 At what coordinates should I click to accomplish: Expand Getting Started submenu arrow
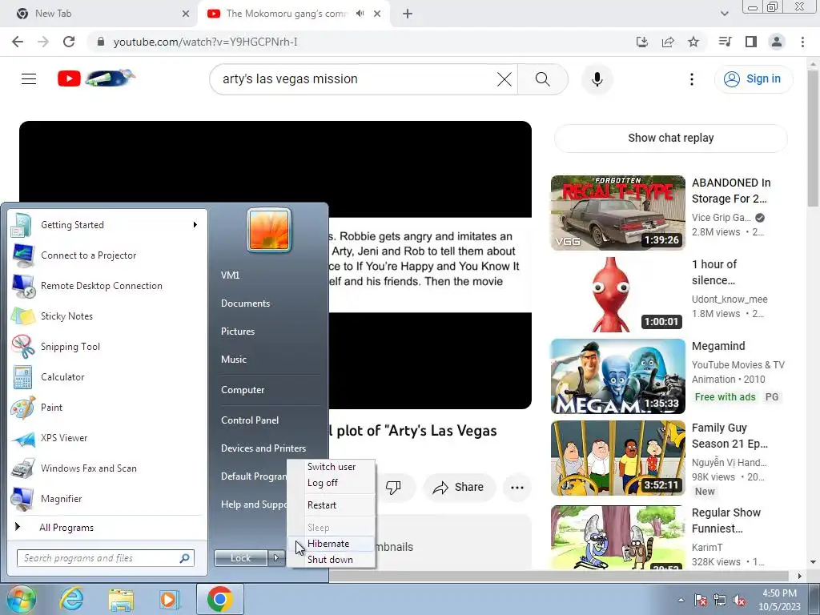point(195,225)
